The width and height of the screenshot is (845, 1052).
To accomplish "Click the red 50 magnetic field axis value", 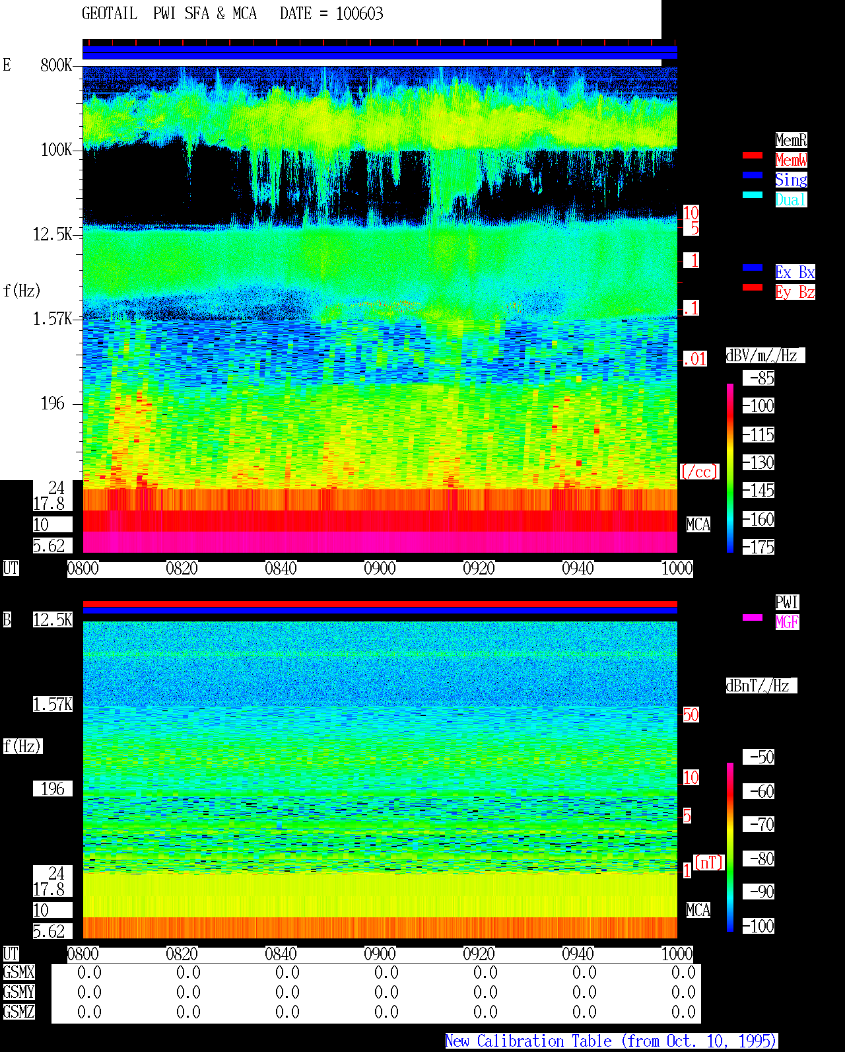I will 691,715.
